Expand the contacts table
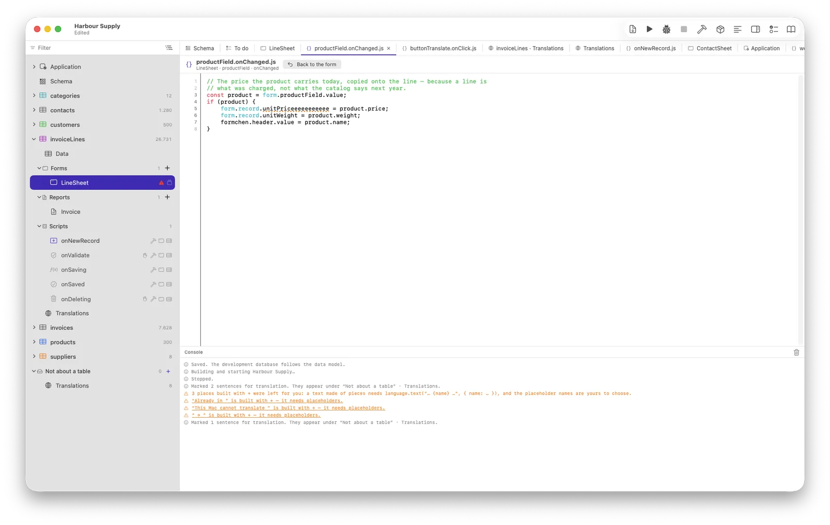The image size is (830, 525). (34, 110)
